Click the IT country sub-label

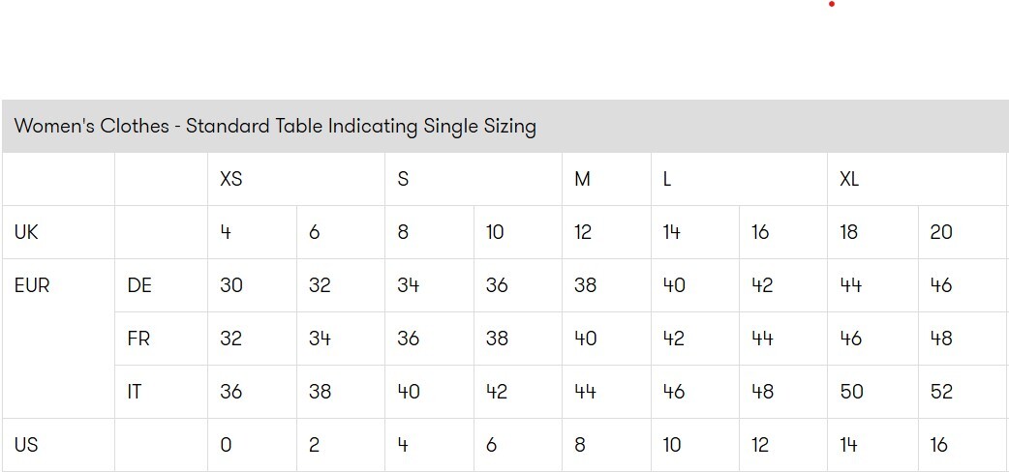pyautogui.click(x=135, y=392)
